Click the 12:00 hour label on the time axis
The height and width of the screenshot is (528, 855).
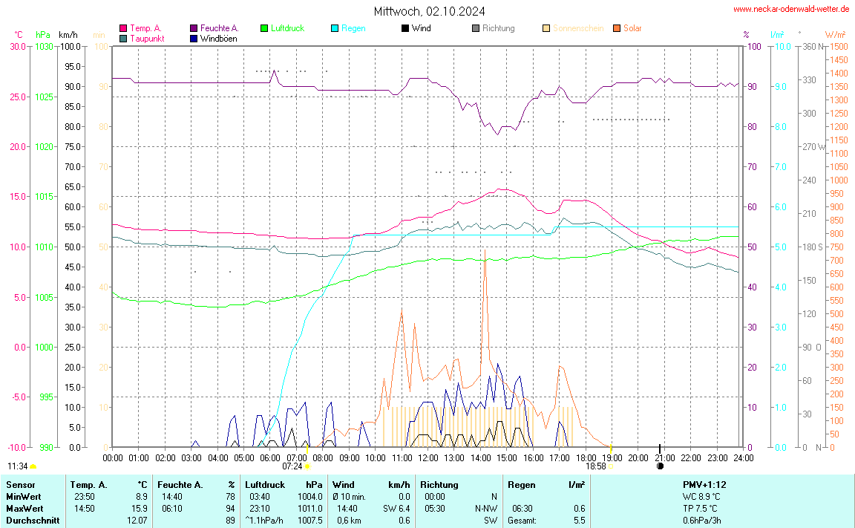(x=428, y=458)
